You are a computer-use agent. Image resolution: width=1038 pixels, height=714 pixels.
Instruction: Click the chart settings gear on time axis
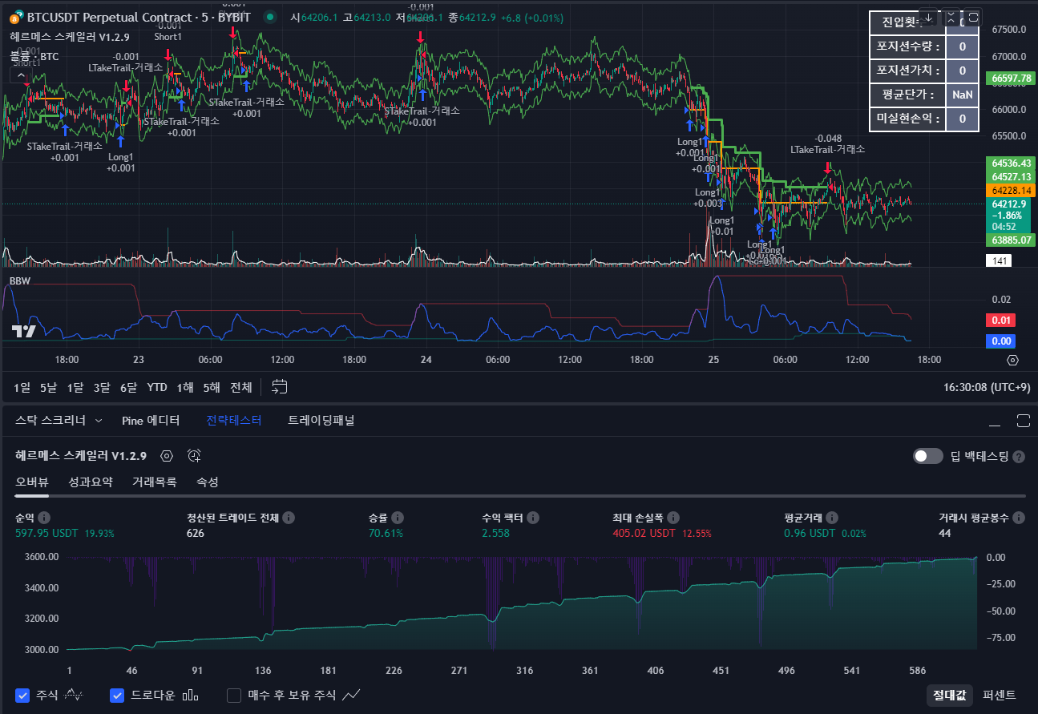1012,361
